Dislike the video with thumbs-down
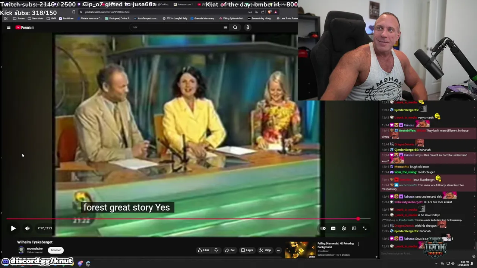Viewport: 477px width, 268px height. [216, 250]
